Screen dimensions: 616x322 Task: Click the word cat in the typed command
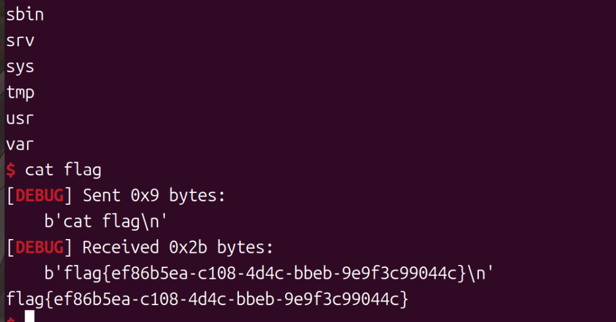coord(39,170)
